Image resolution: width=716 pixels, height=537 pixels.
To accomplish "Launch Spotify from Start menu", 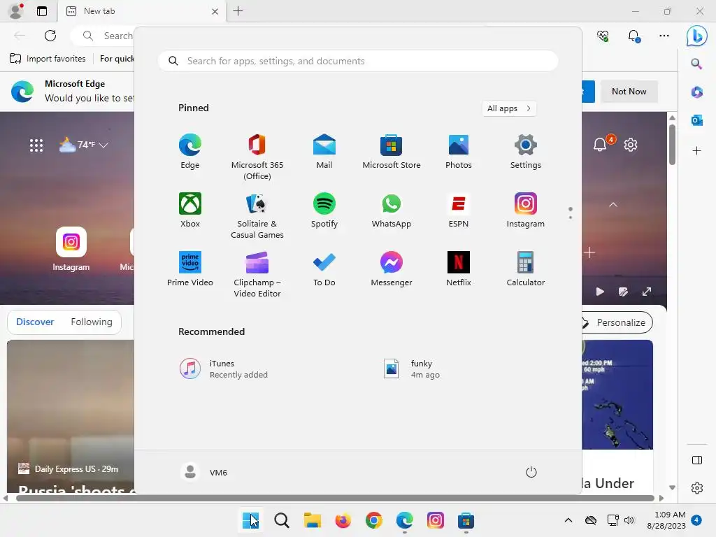I will tap(324, 210).
